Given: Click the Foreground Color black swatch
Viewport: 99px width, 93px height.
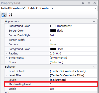Looking at the screenshot, I should (x=53, y=49).
